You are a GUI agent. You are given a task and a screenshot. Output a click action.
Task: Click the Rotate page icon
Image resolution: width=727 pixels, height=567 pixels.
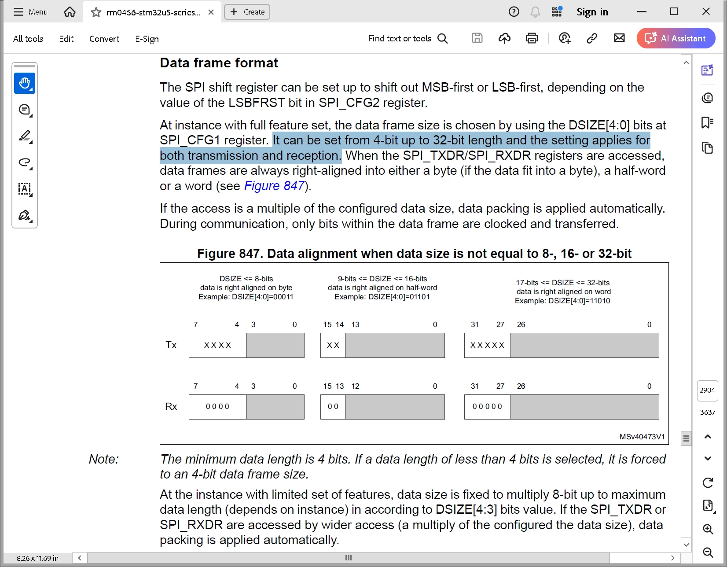(x=708, y=483)
